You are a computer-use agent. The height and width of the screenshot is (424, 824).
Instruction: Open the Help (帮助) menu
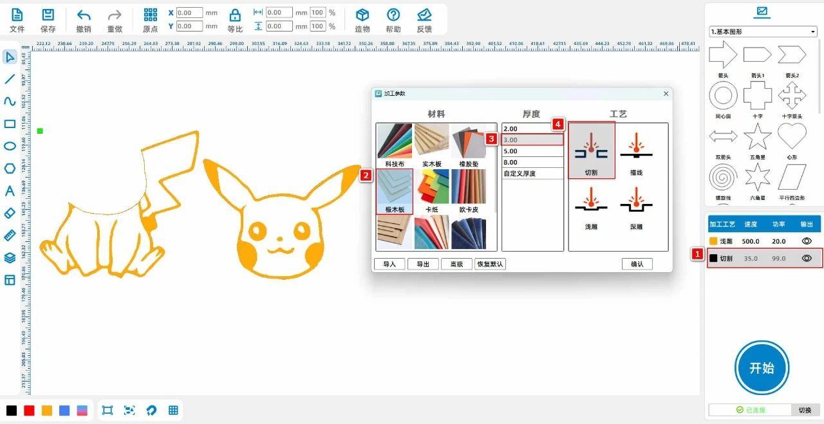tap(393, 15)
